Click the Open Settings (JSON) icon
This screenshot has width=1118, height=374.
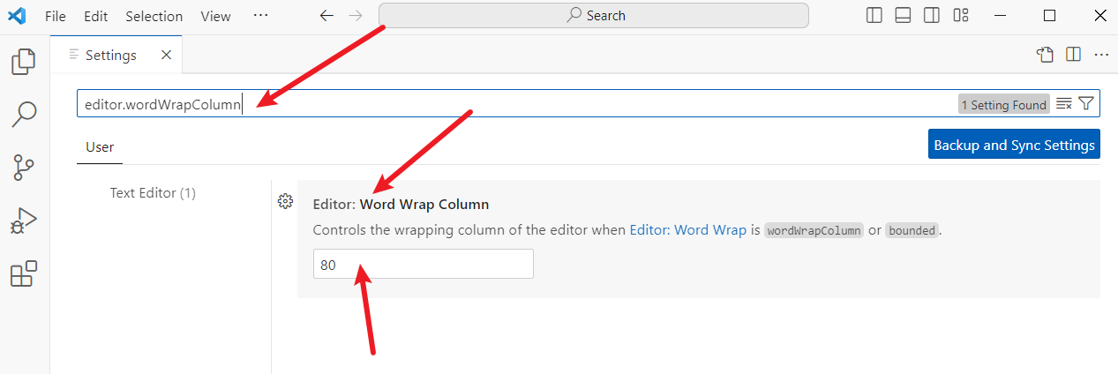pyautogui.click(x=1046, y=55)
